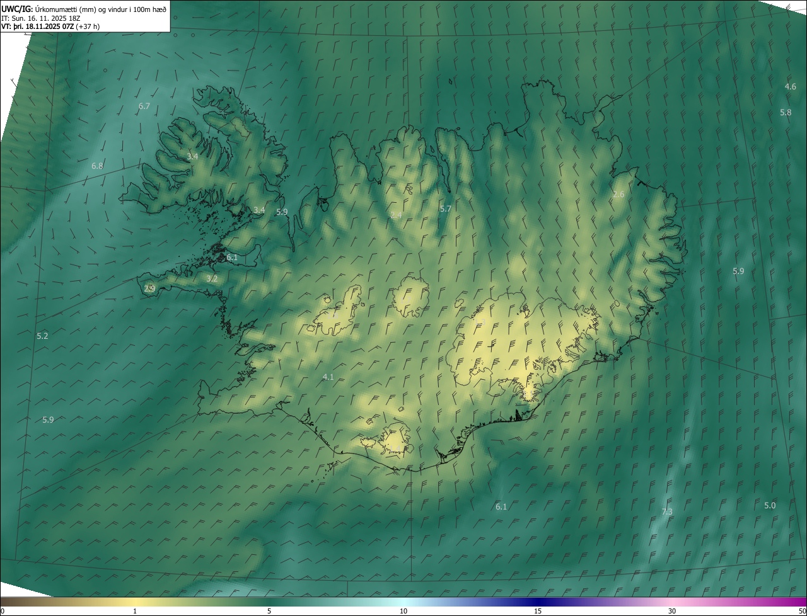Click the 1 tick on the color scale
The image size is (807, 616).
click(x=135, y=611)
